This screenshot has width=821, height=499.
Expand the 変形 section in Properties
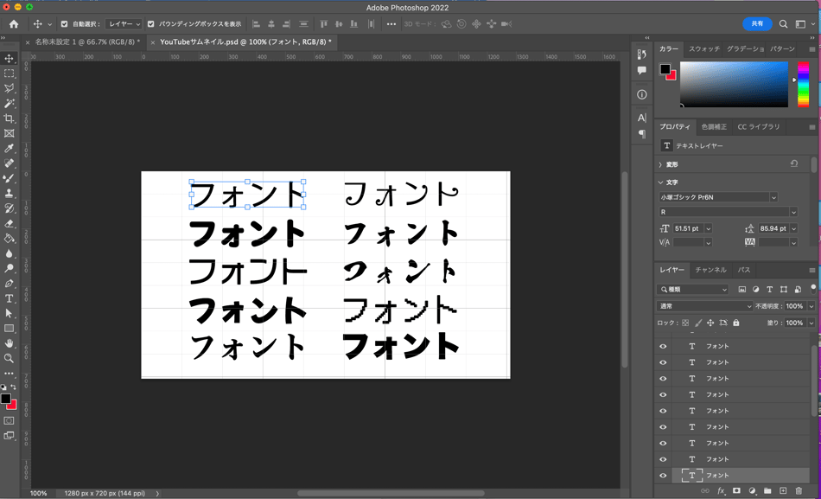(x=661, y=164)
